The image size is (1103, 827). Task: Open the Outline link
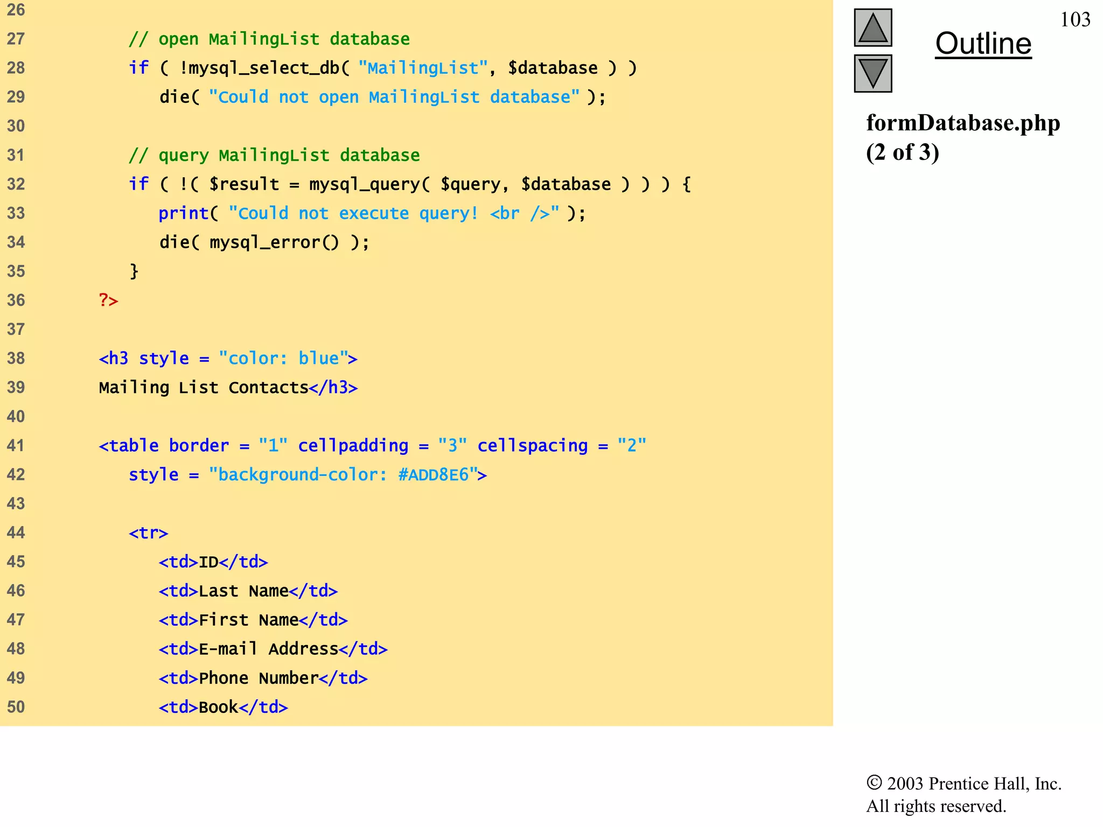click(983, 44)
